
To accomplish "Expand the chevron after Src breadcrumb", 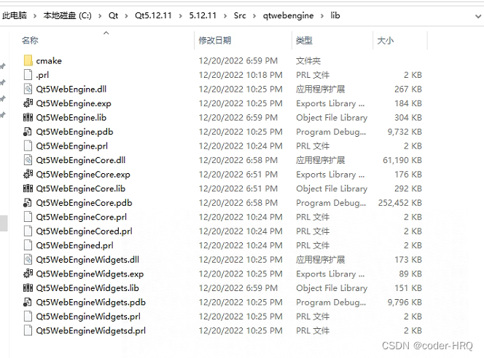I will coord(254,16).
